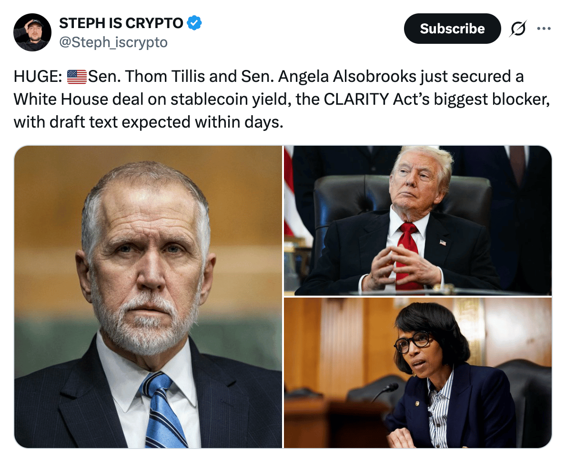Click the 'within days.' ending of tweet

[x=239, y=122]
